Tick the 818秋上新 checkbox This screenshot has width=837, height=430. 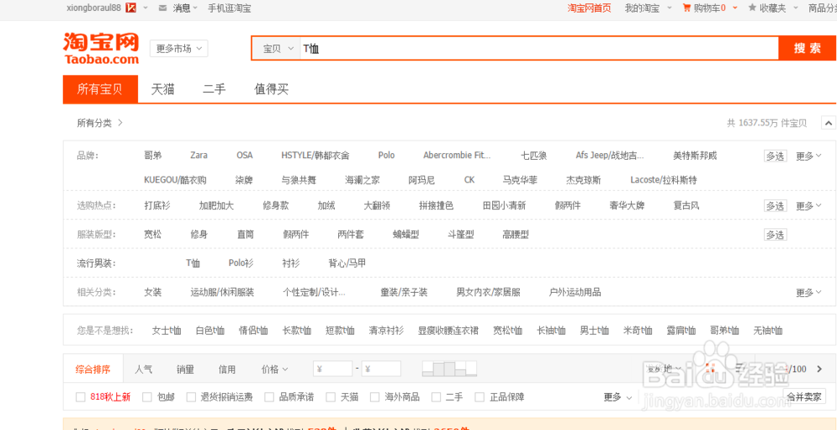pyautogui.click(x=80, y=397)
